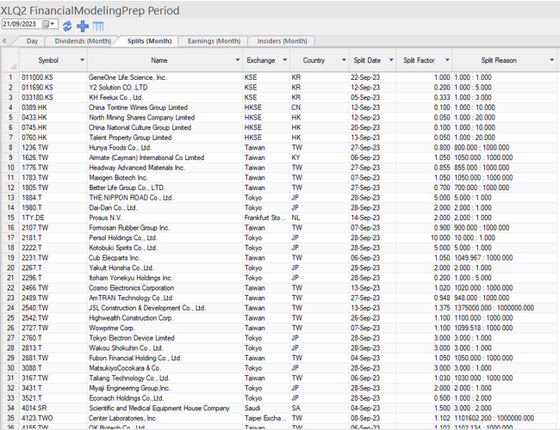560x430 pixels.
Task: Click the blue plus add icon
Action: click(x=83, y=26)
